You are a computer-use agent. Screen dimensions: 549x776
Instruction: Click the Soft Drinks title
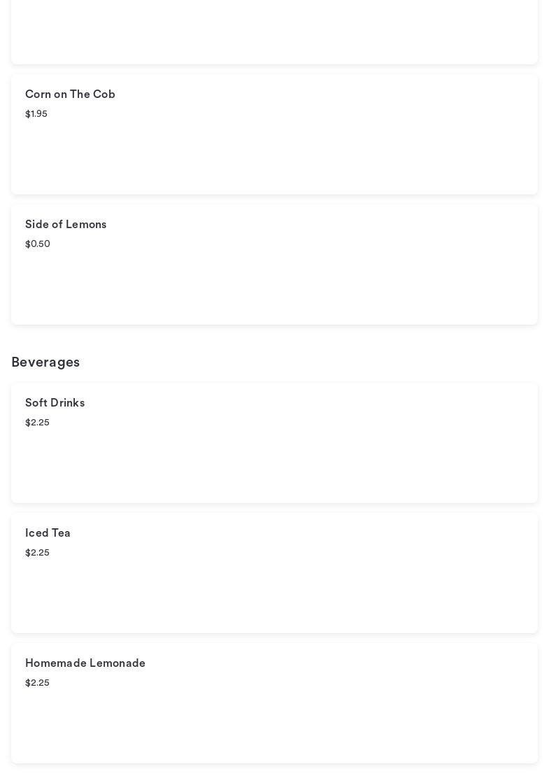click(x=55, y=403)
